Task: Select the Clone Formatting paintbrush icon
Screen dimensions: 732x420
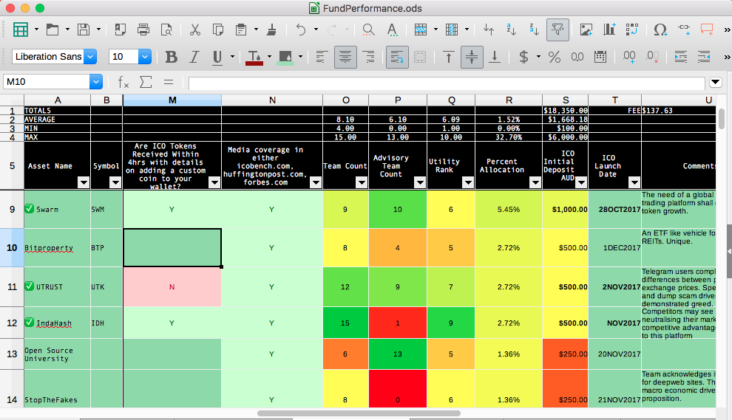Action: point(271,30)
